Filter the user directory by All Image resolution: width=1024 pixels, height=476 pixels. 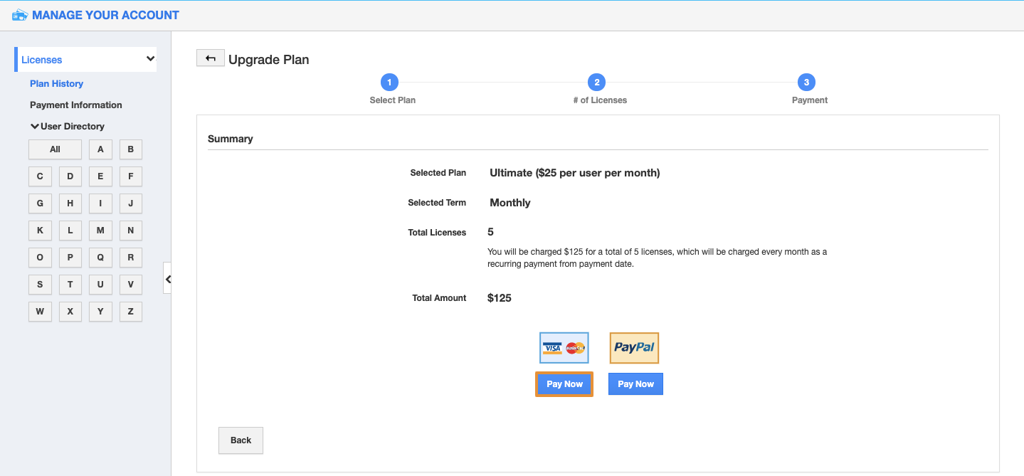(55, 149)
